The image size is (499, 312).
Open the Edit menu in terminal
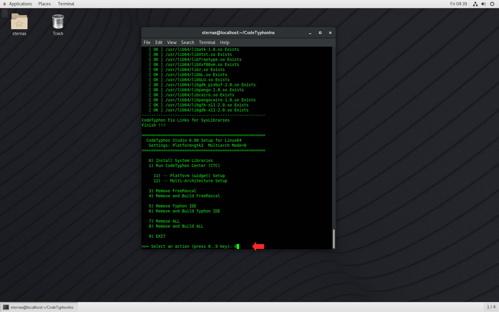[159, 42]
